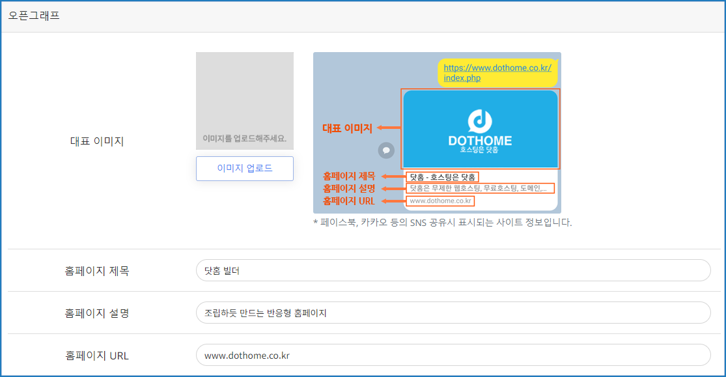Click the orange arrow beside red 홈페이지 제목 label

pos(393,176)
